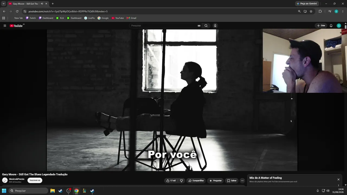Subscribe using the Inscrever-se button

(x=35, y=180)
